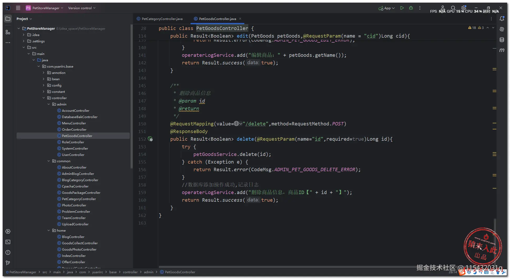This screenshot has height=279, width=510.
Task: Expand the config package
Action: [x=44, y=85]
